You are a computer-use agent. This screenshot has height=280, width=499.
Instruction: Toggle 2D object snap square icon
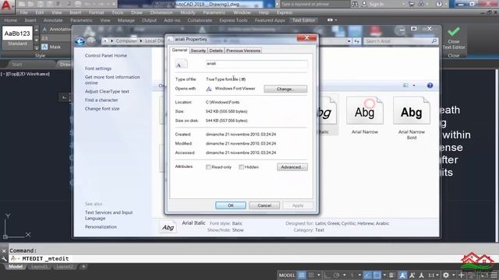coord(377,275)
